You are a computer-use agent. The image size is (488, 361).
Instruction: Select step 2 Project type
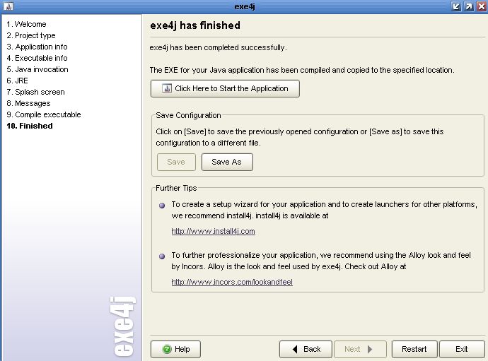pyautogui.click(x=31, y=35)
